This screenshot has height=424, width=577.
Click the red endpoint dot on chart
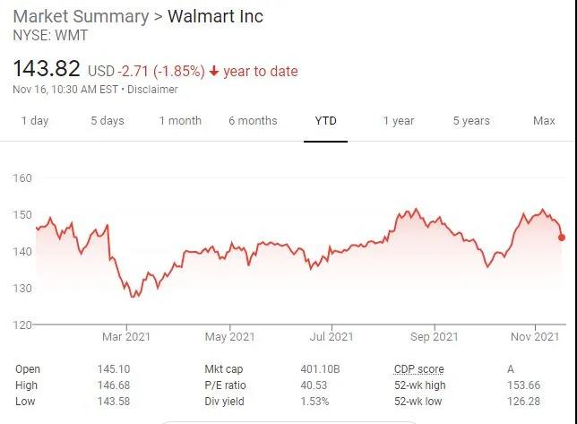click(562, 238)
